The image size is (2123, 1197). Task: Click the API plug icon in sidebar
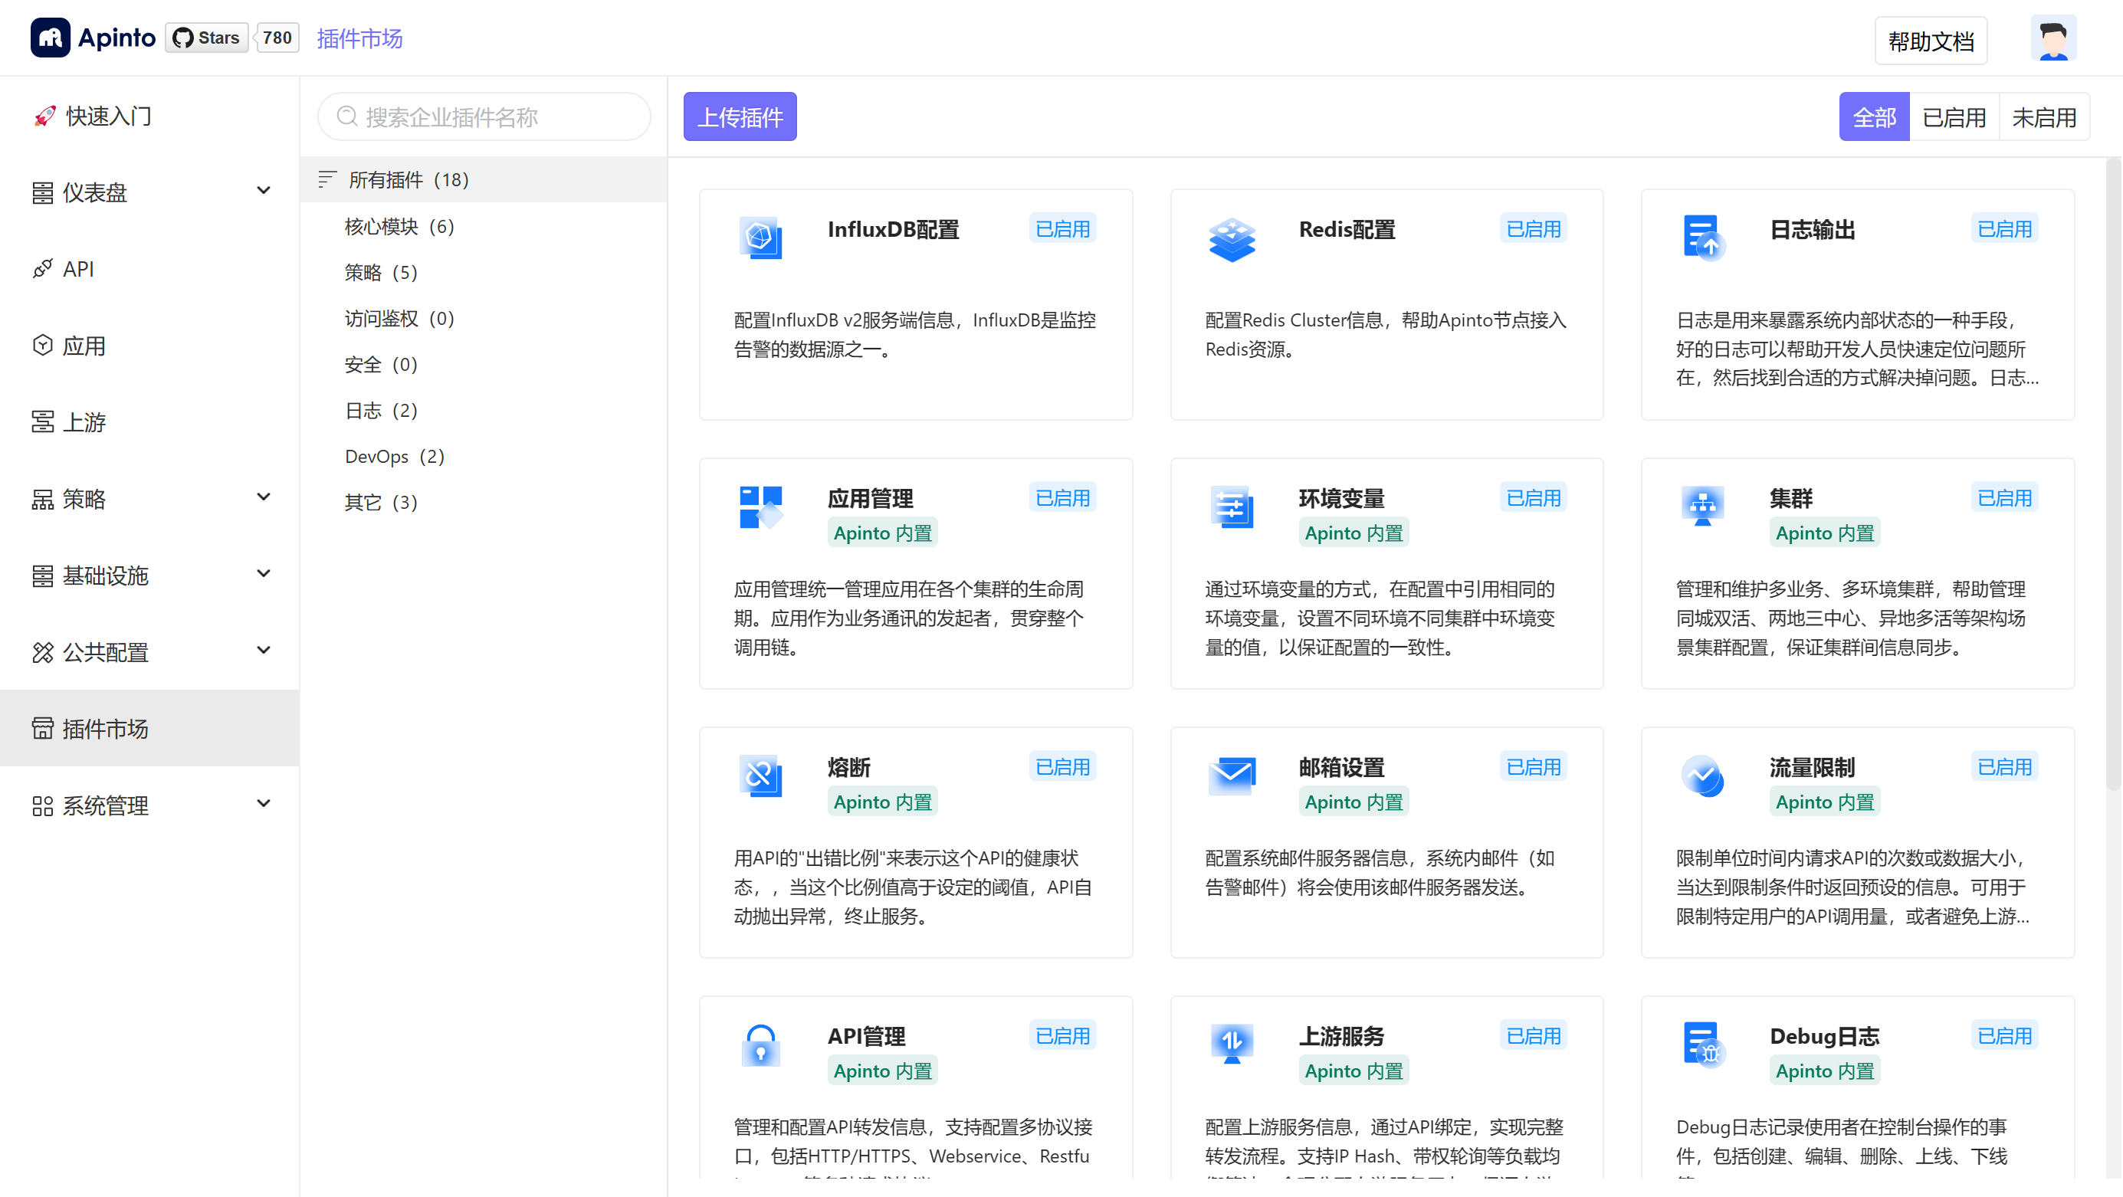click(x=43, y=270)
